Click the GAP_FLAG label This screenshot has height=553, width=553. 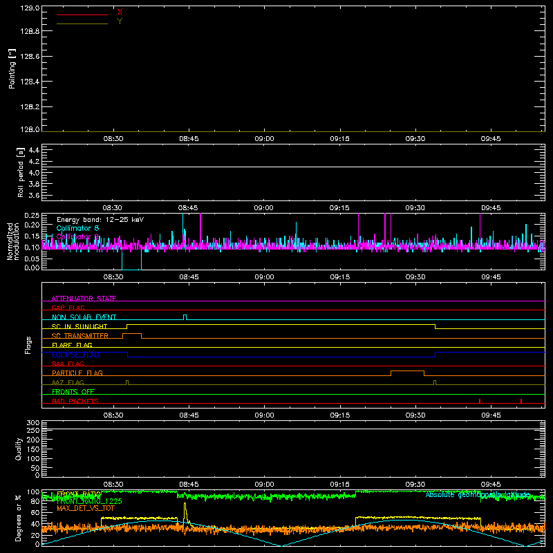[x=68, y=308]
